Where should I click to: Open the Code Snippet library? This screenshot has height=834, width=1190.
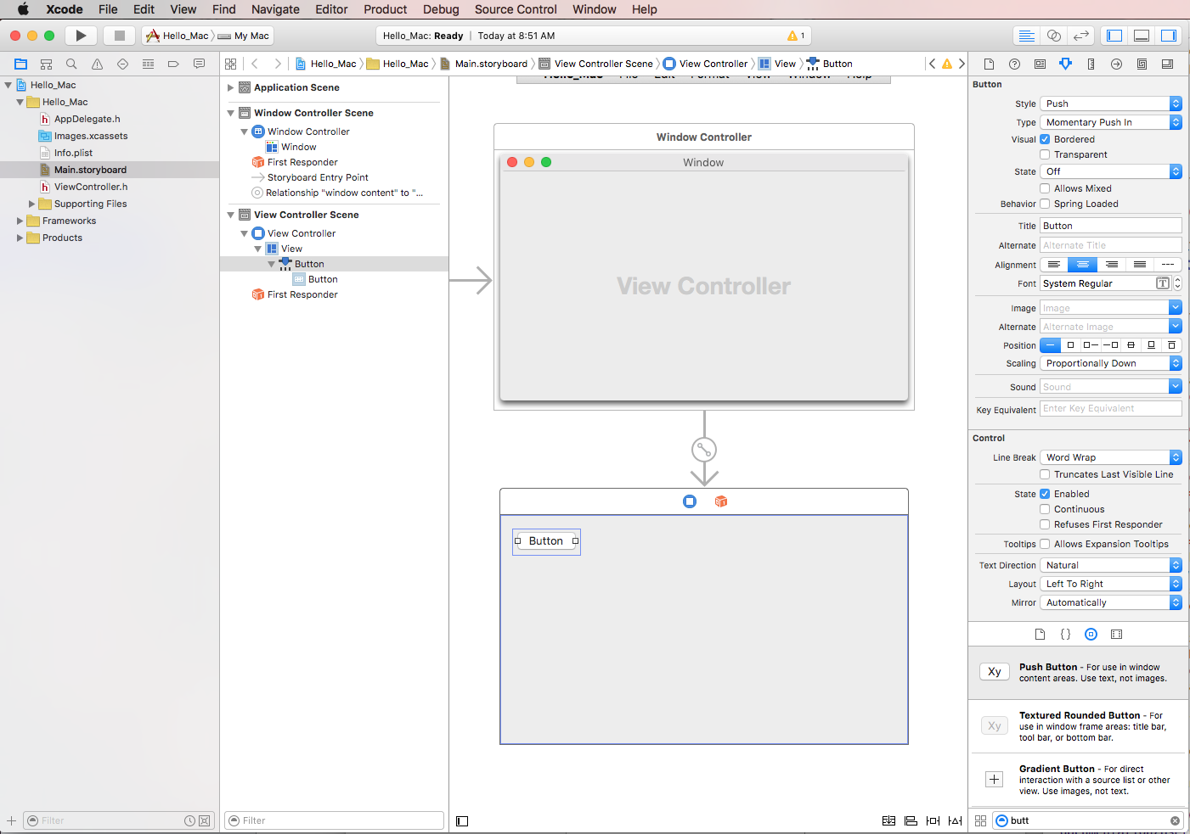pos(1065,634)
